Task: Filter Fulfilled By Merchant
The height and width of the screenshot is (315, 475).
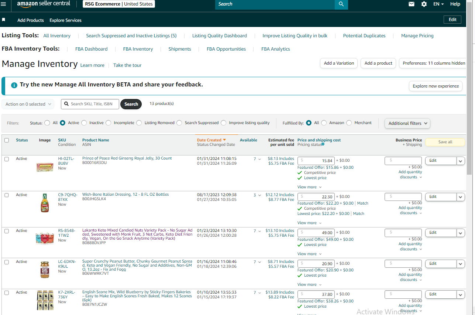Action: (349, 123)
